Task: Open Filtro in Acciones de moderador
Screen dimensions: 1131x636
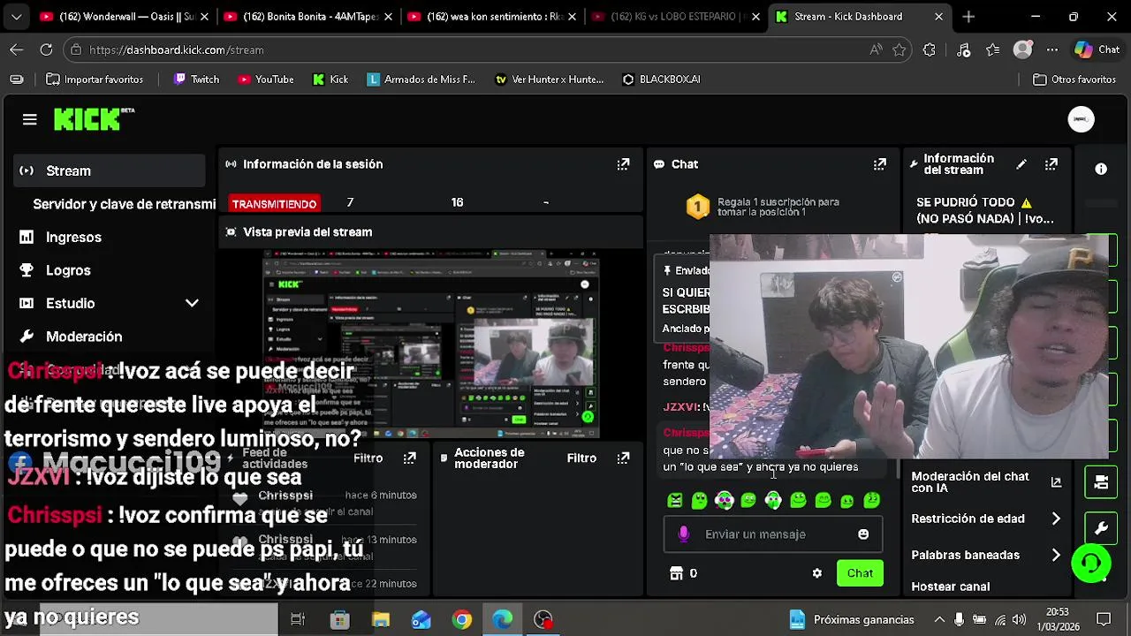Action: 581,458
